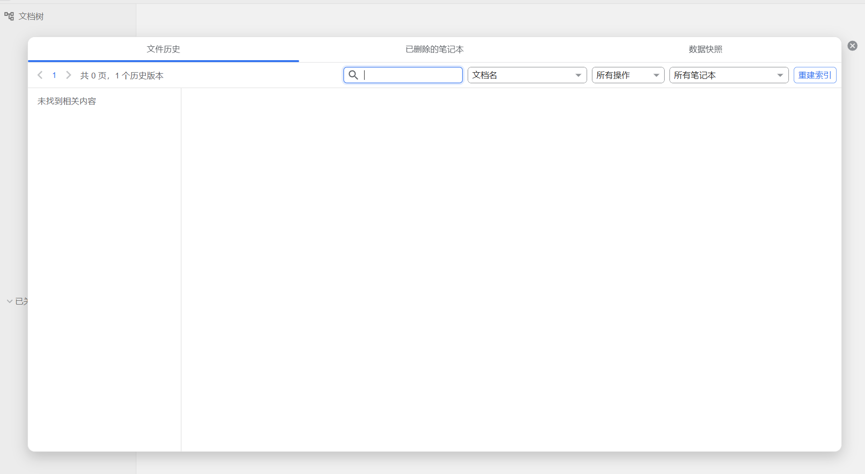Click the partially hidden 已关闭 sidebar label
Viewport: 865px width, 474px height.
point(22,301)
